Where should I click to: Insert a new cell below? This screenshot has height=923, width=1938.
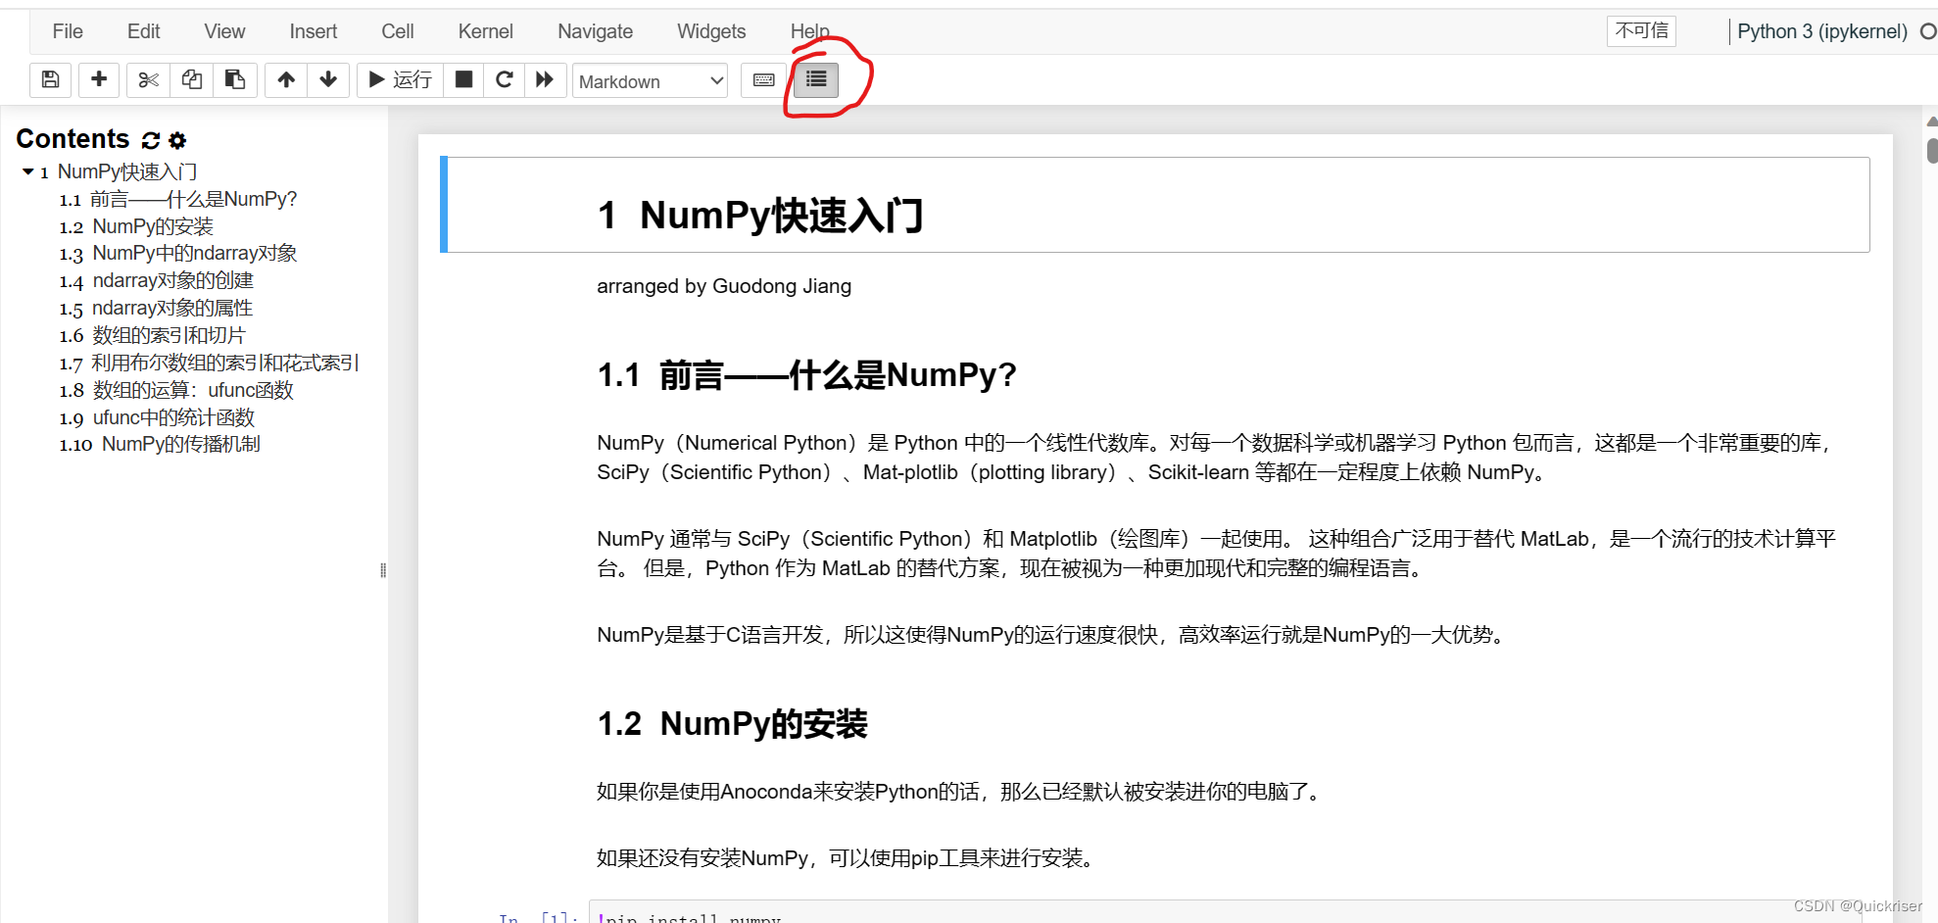(98, 79)
